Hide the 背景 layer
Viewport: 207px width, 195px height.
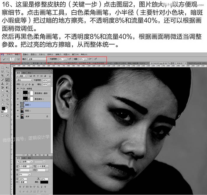(x=18, y=116)
